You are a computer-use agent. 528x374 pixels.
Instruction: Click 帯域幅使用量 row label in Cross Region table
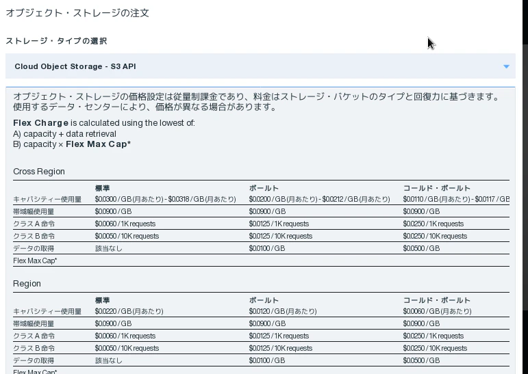tap(34, 211)
